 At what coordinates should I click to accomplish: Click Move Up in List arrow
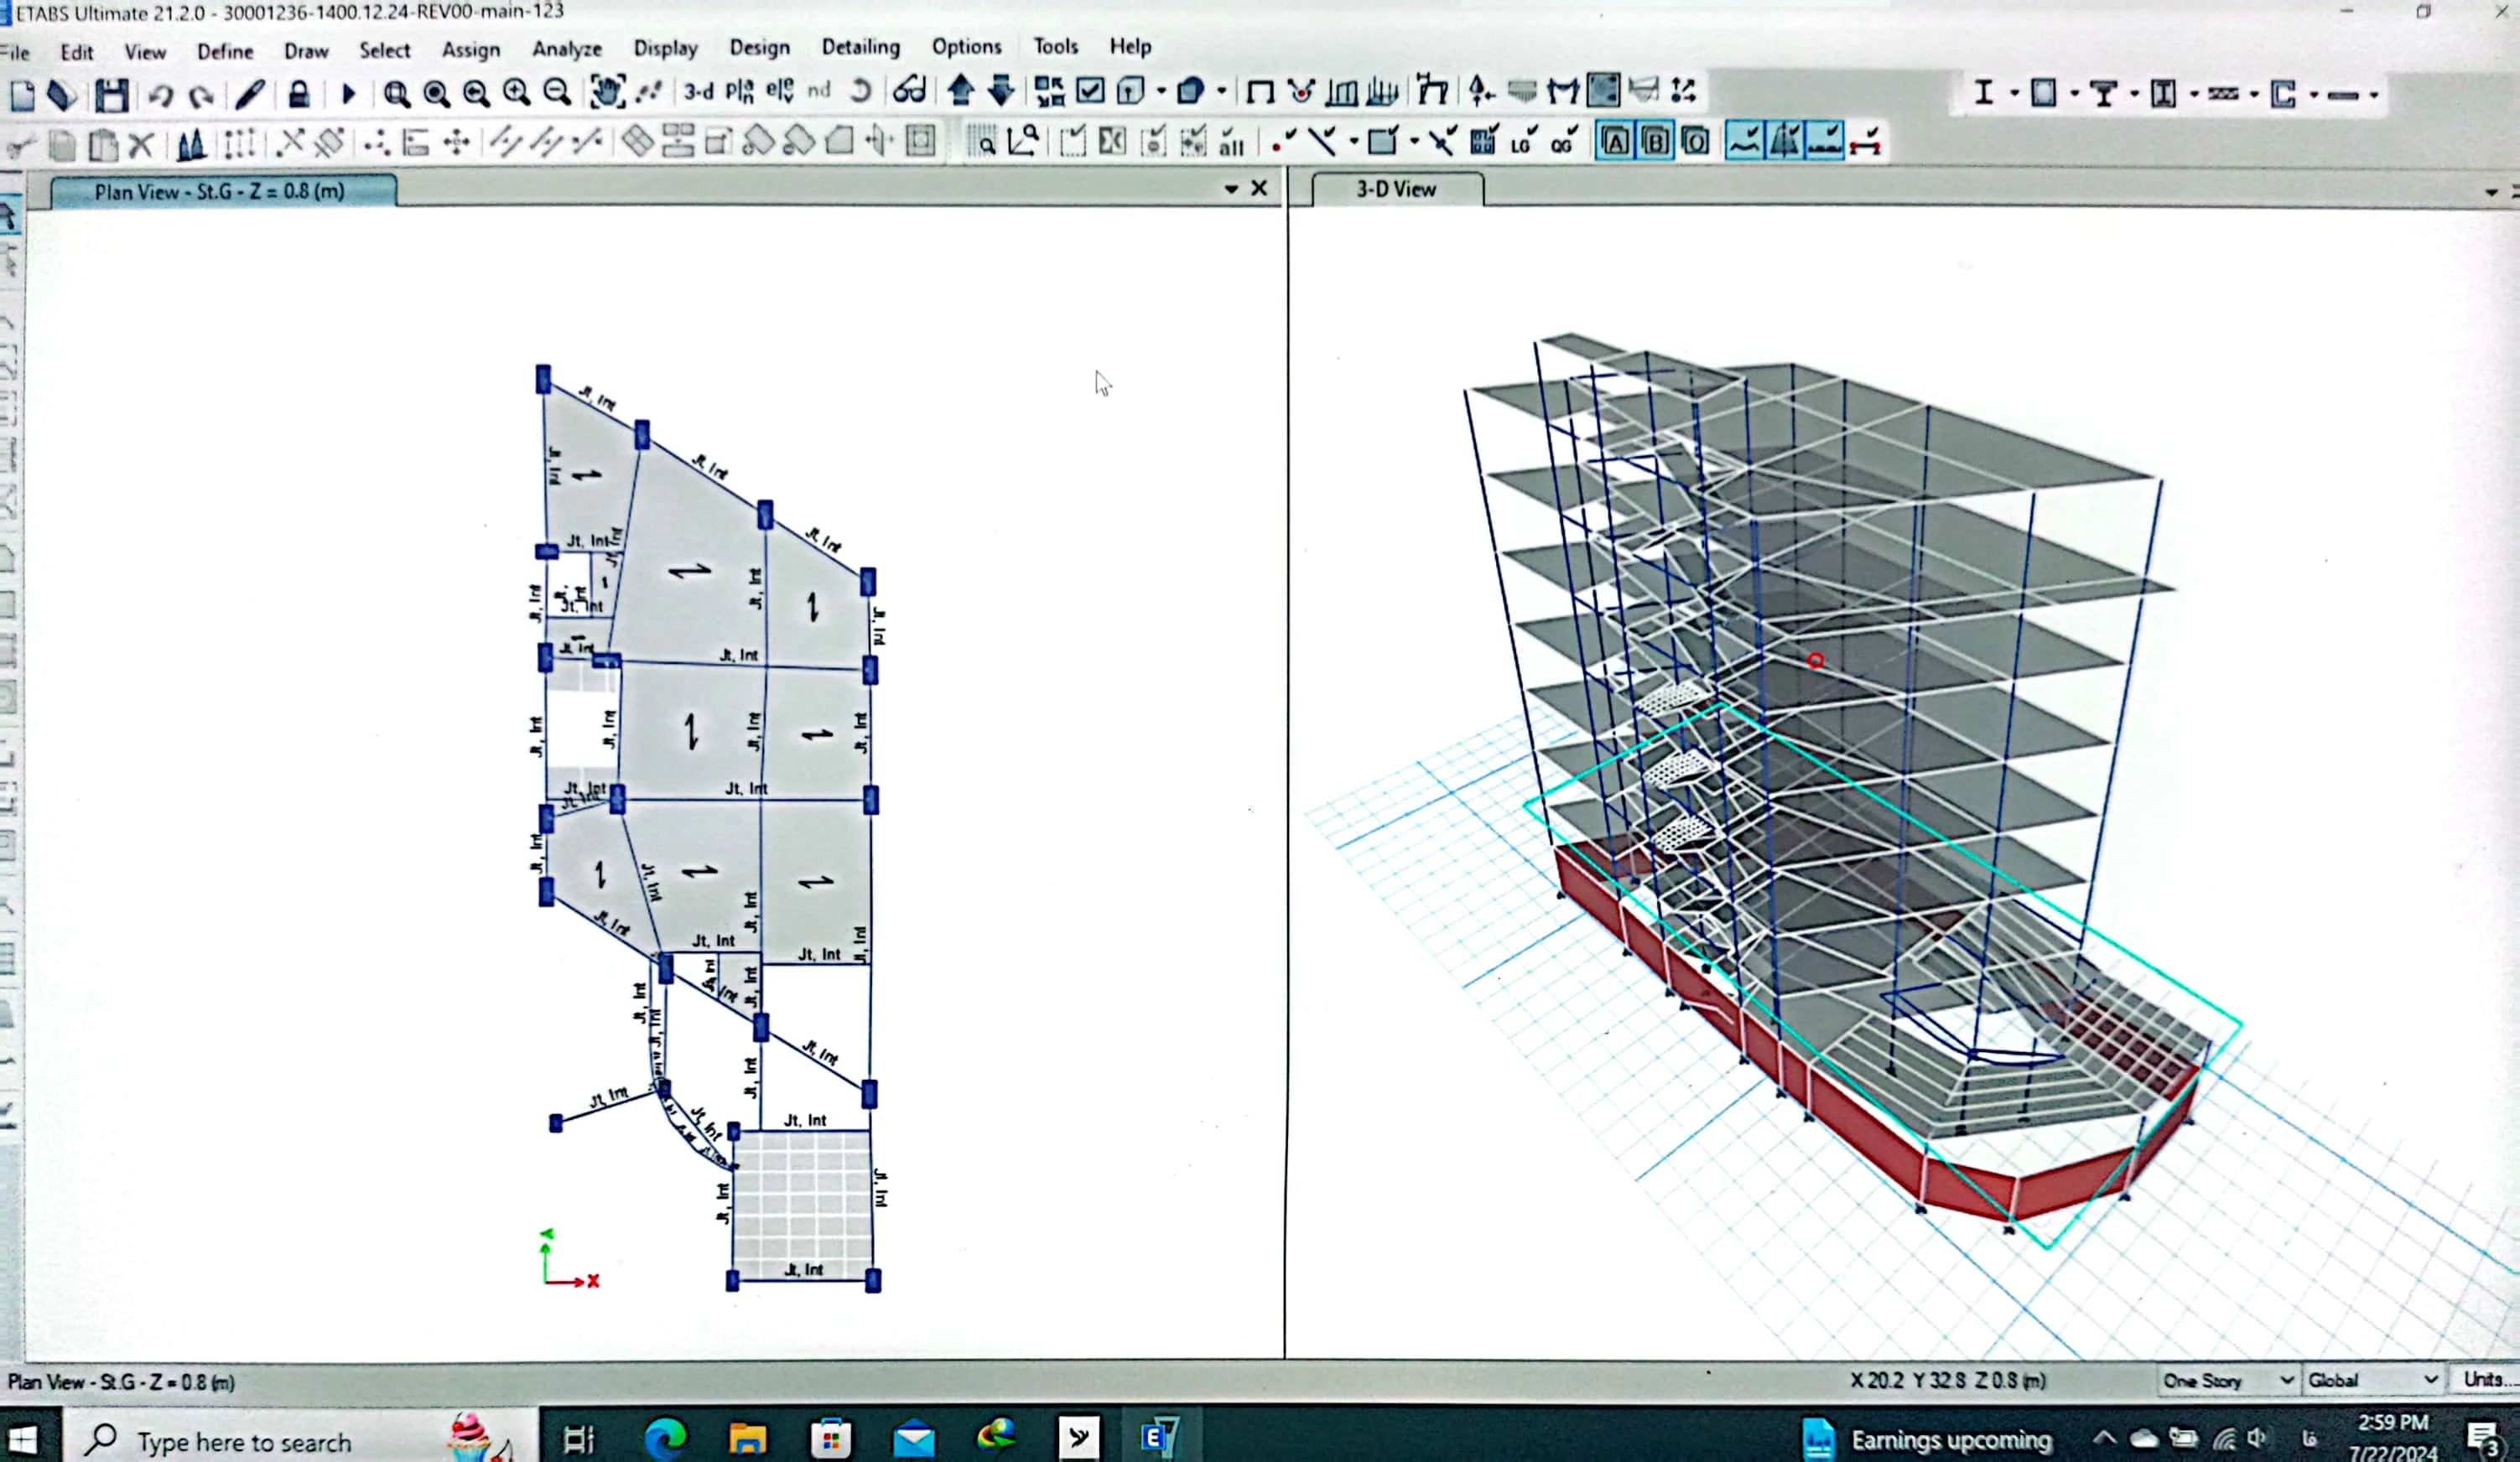tap(961, 91)
